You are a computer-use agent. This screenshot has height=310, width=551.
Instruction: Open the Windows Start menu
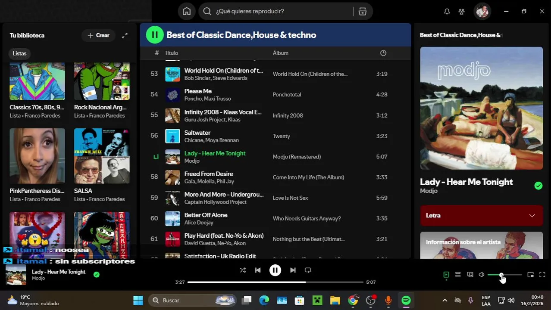tap(138, 301)
